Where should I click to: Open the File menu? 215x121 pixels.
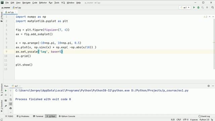pyautogui.click(x=7, y=3)
